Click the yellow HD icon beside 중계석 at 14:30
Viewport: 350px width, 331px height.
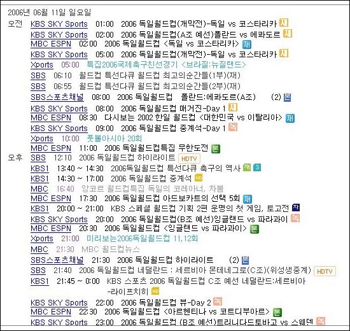pos(199,178)
